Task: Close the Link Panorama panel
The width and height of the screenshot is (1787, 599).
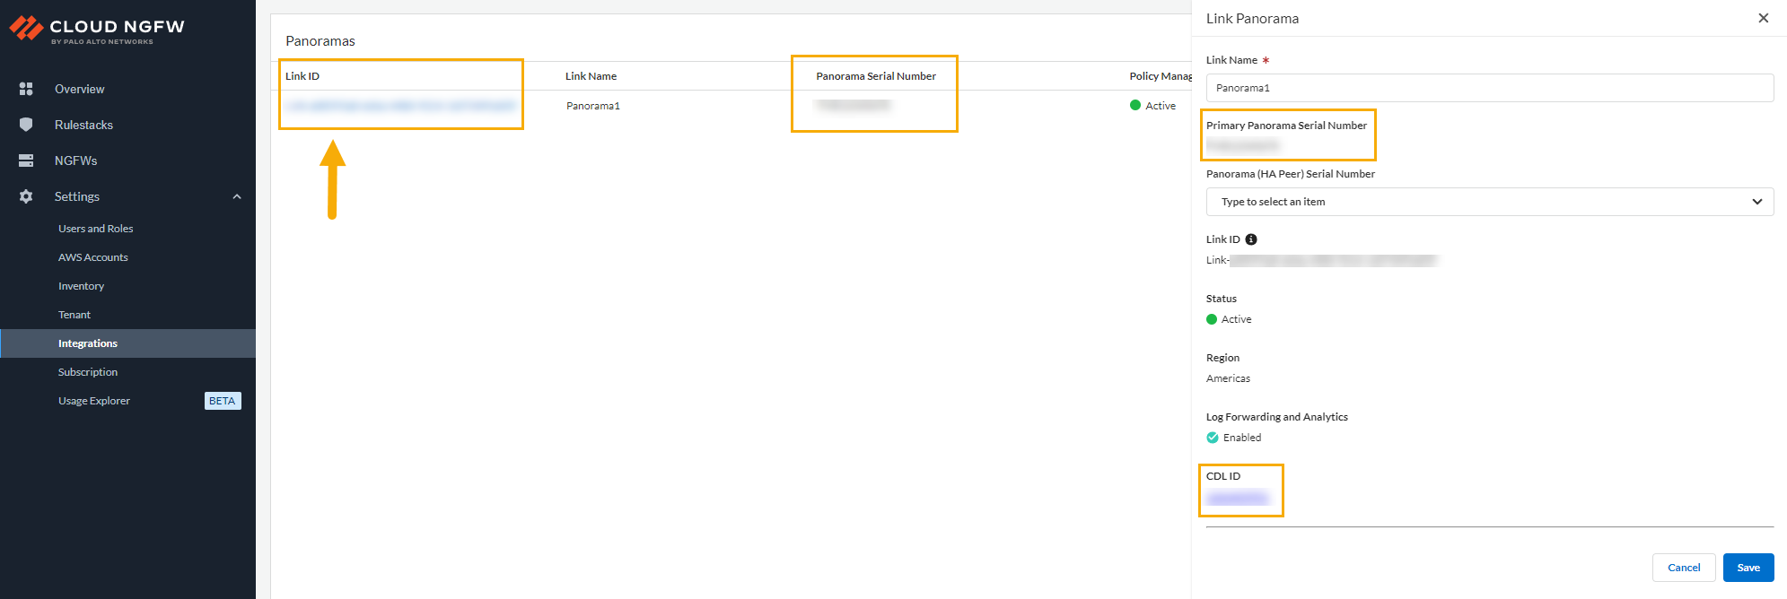Action: click(x=1763, y=18)
